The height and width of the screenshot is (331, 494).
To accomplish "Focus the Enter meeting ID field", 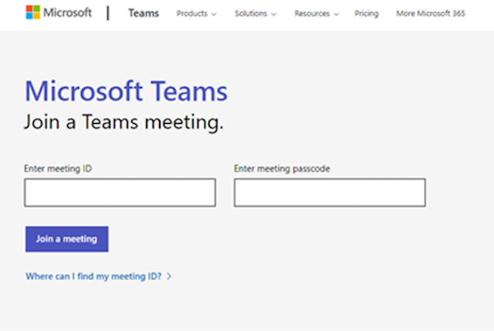I will pos(120,192).
